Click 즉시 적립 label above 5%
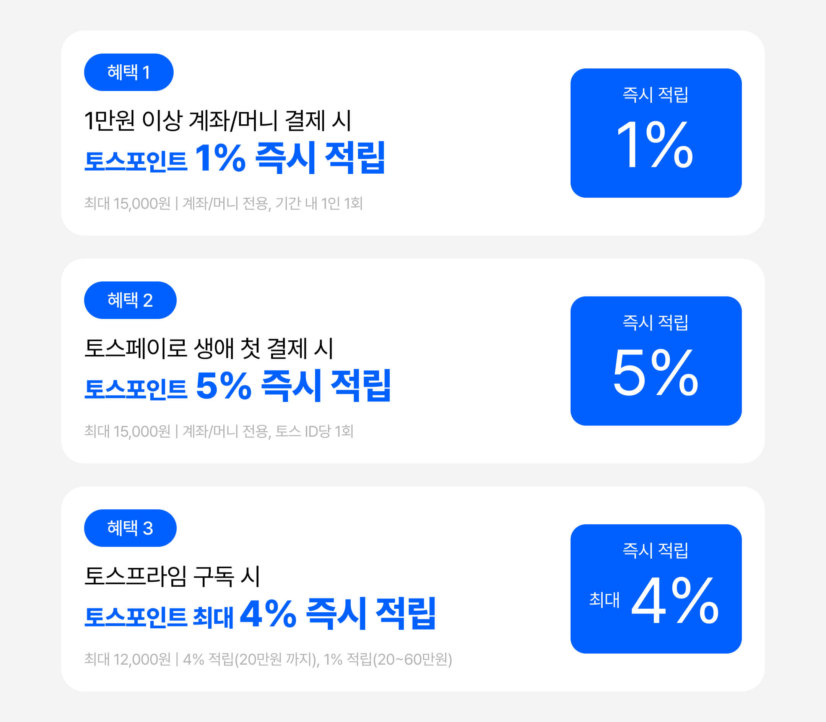This screenshot has height=722, width=826. (655, 322)
